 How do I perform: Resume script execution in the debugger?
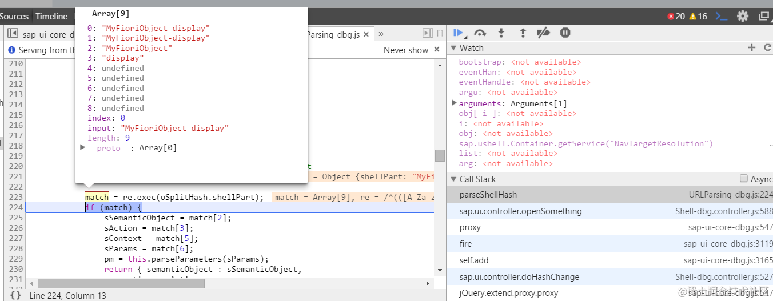click(458, 33)
